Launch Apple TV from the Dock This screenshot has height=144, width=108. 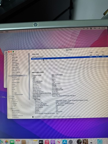point(41,142)
